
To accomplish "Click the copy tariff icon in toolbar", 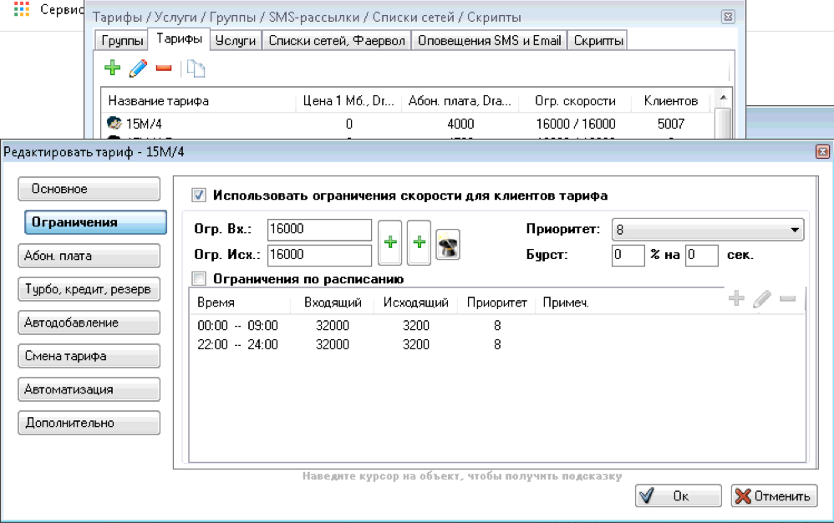I will point(196,69).
